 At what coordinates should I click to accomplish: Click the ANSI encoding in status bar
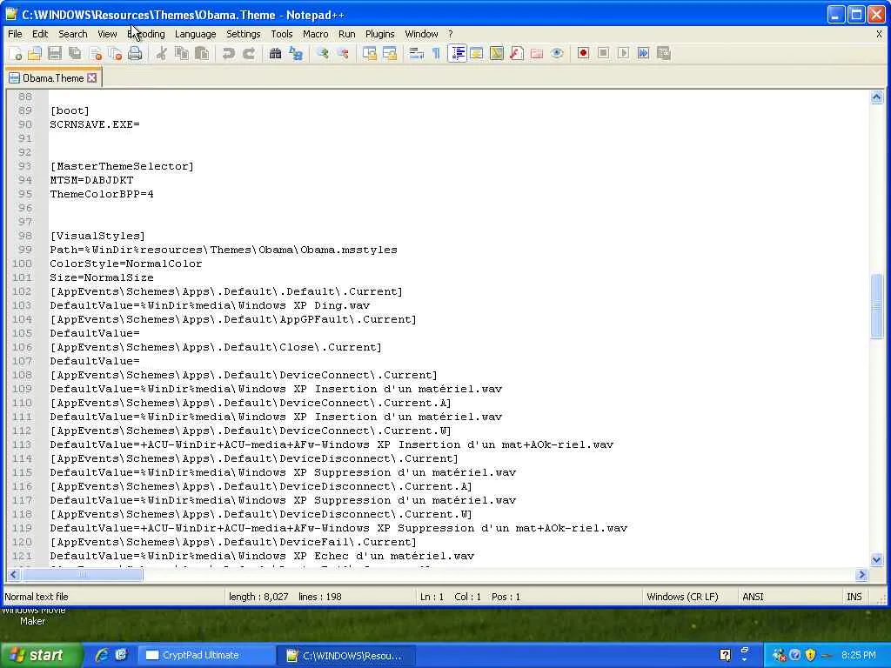pyautogui.click(x=753, y=597)
